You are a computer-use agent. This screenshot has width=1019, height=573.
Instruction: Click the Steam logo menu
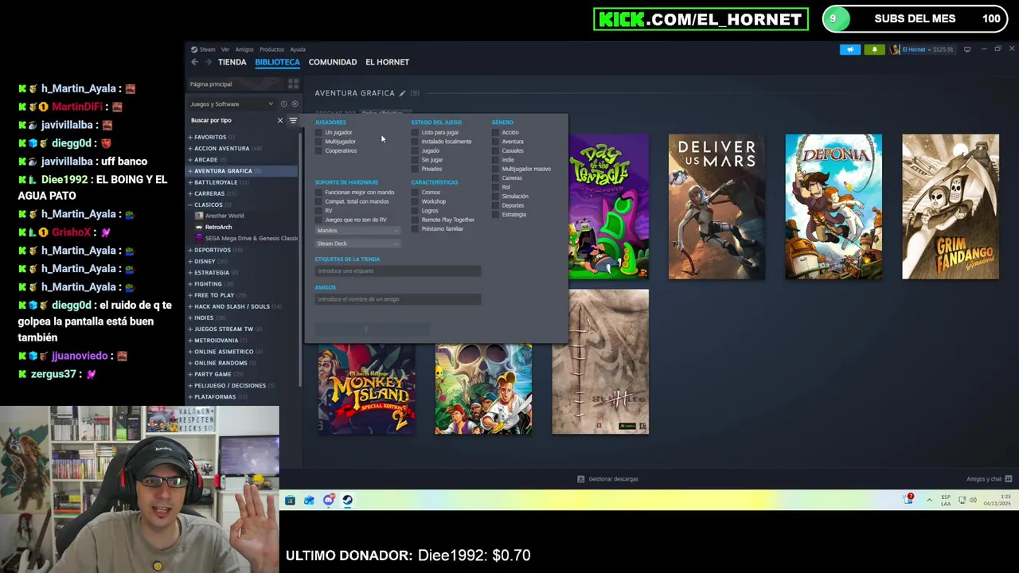[203, 49]
